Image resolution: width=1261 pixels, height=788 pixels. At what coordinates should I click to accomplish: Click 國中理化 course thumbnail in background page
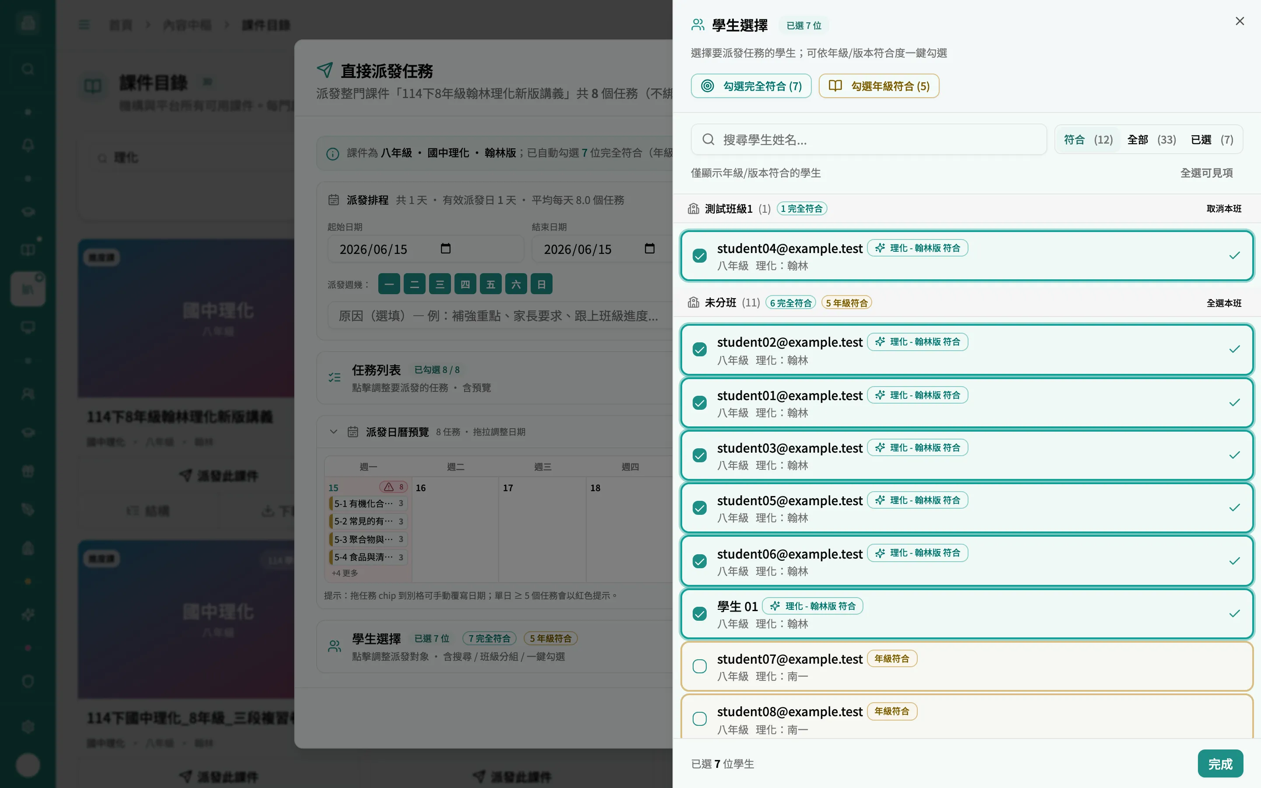(x=186, y=318)
